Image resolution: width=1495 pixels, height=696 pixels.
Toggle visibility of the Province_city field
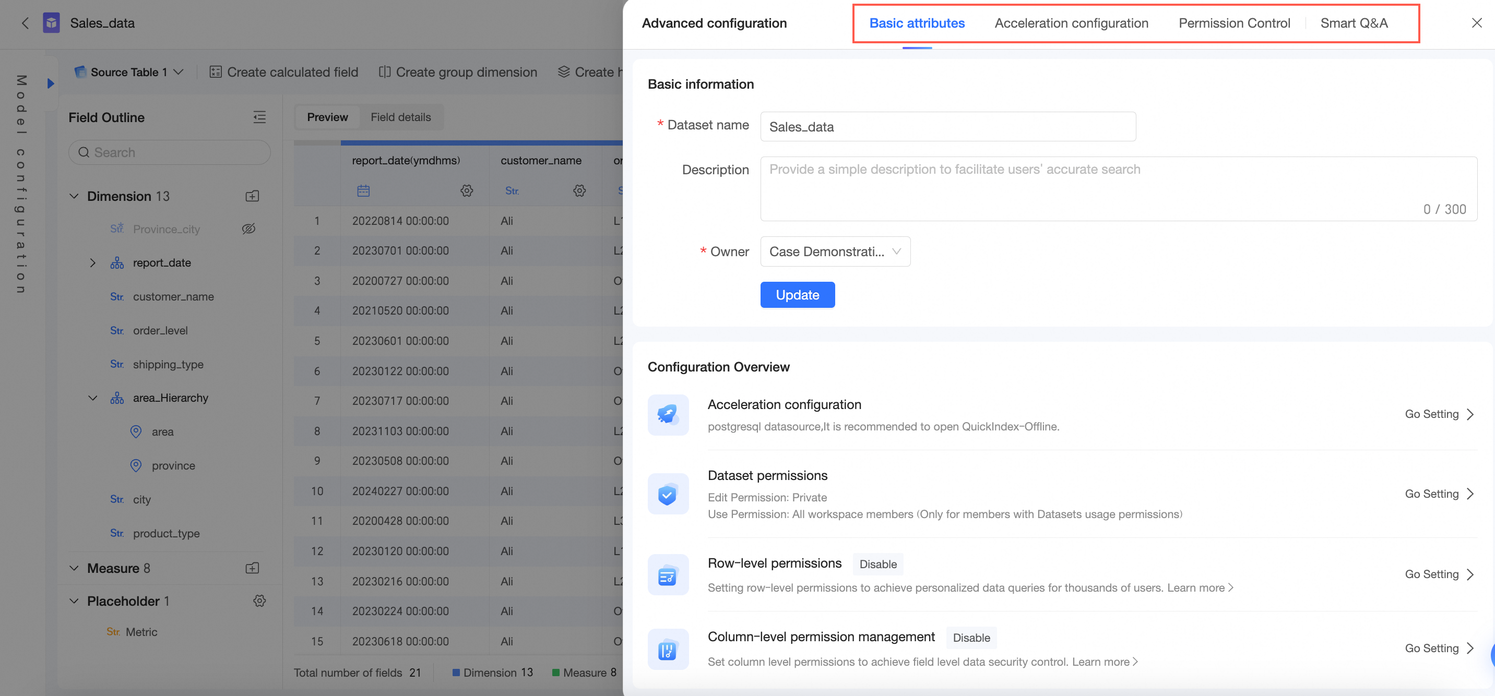pos(248,229)
